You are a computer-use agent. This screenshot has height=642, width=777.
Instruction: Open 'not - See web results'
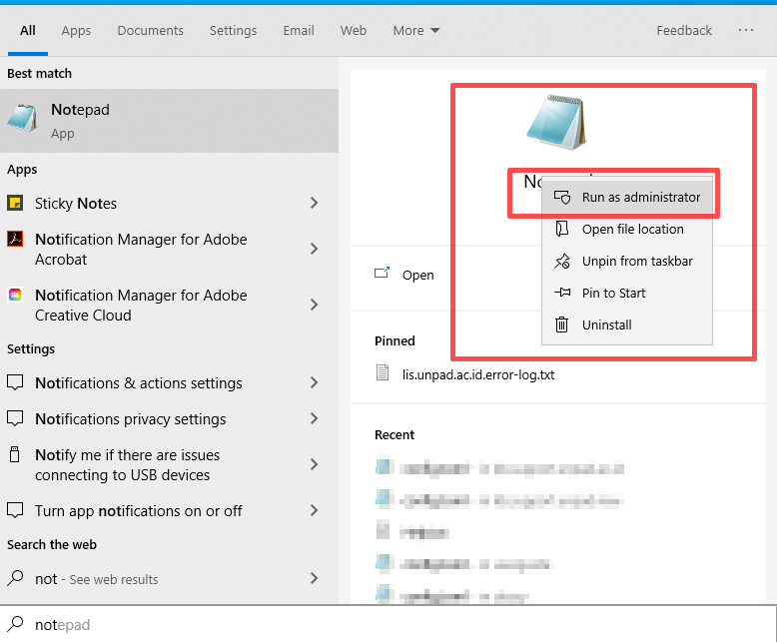(x=96, y=578)
